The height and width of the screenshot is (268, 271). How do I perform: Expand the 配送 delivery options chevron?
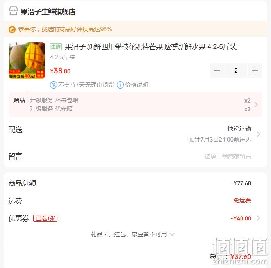(x=258, y=134)
